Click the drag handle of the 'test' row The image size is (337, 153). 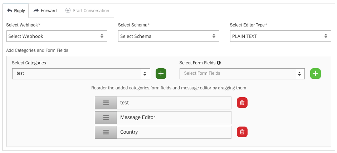(106, 103)
